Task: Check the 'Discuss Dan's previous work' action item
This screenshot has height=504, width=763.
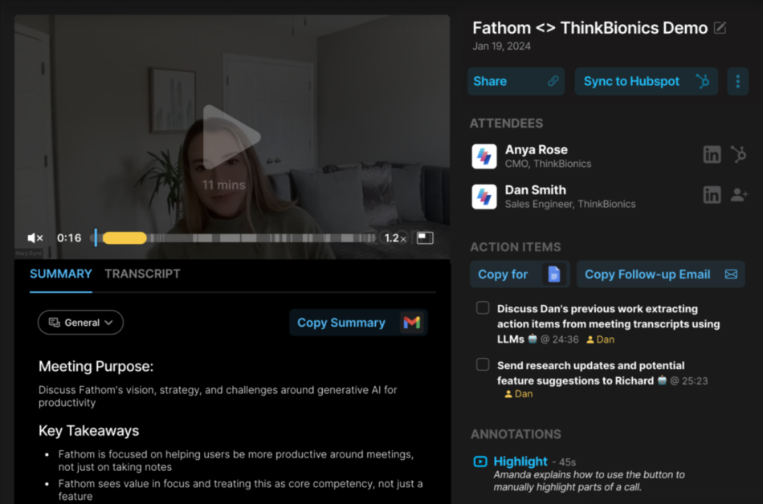Action: (x=483, y=308)
